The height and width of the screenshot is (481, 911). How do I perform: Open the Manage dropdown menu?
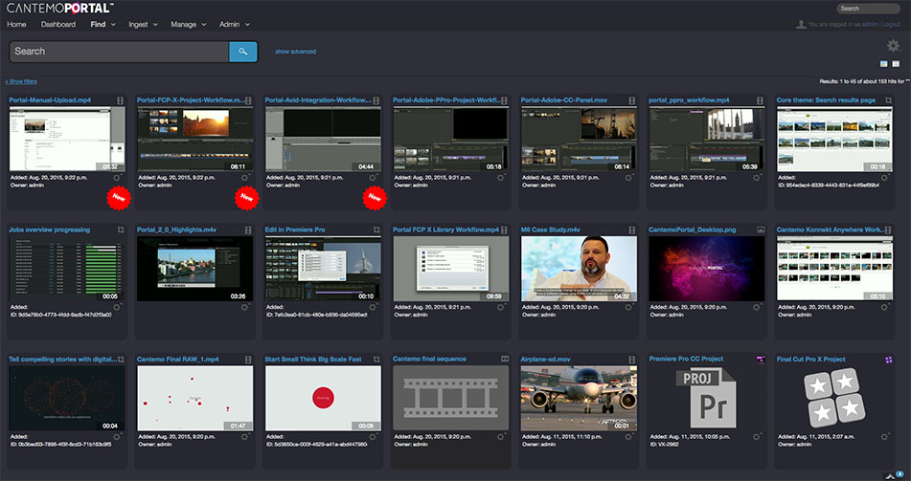point(189,24)
